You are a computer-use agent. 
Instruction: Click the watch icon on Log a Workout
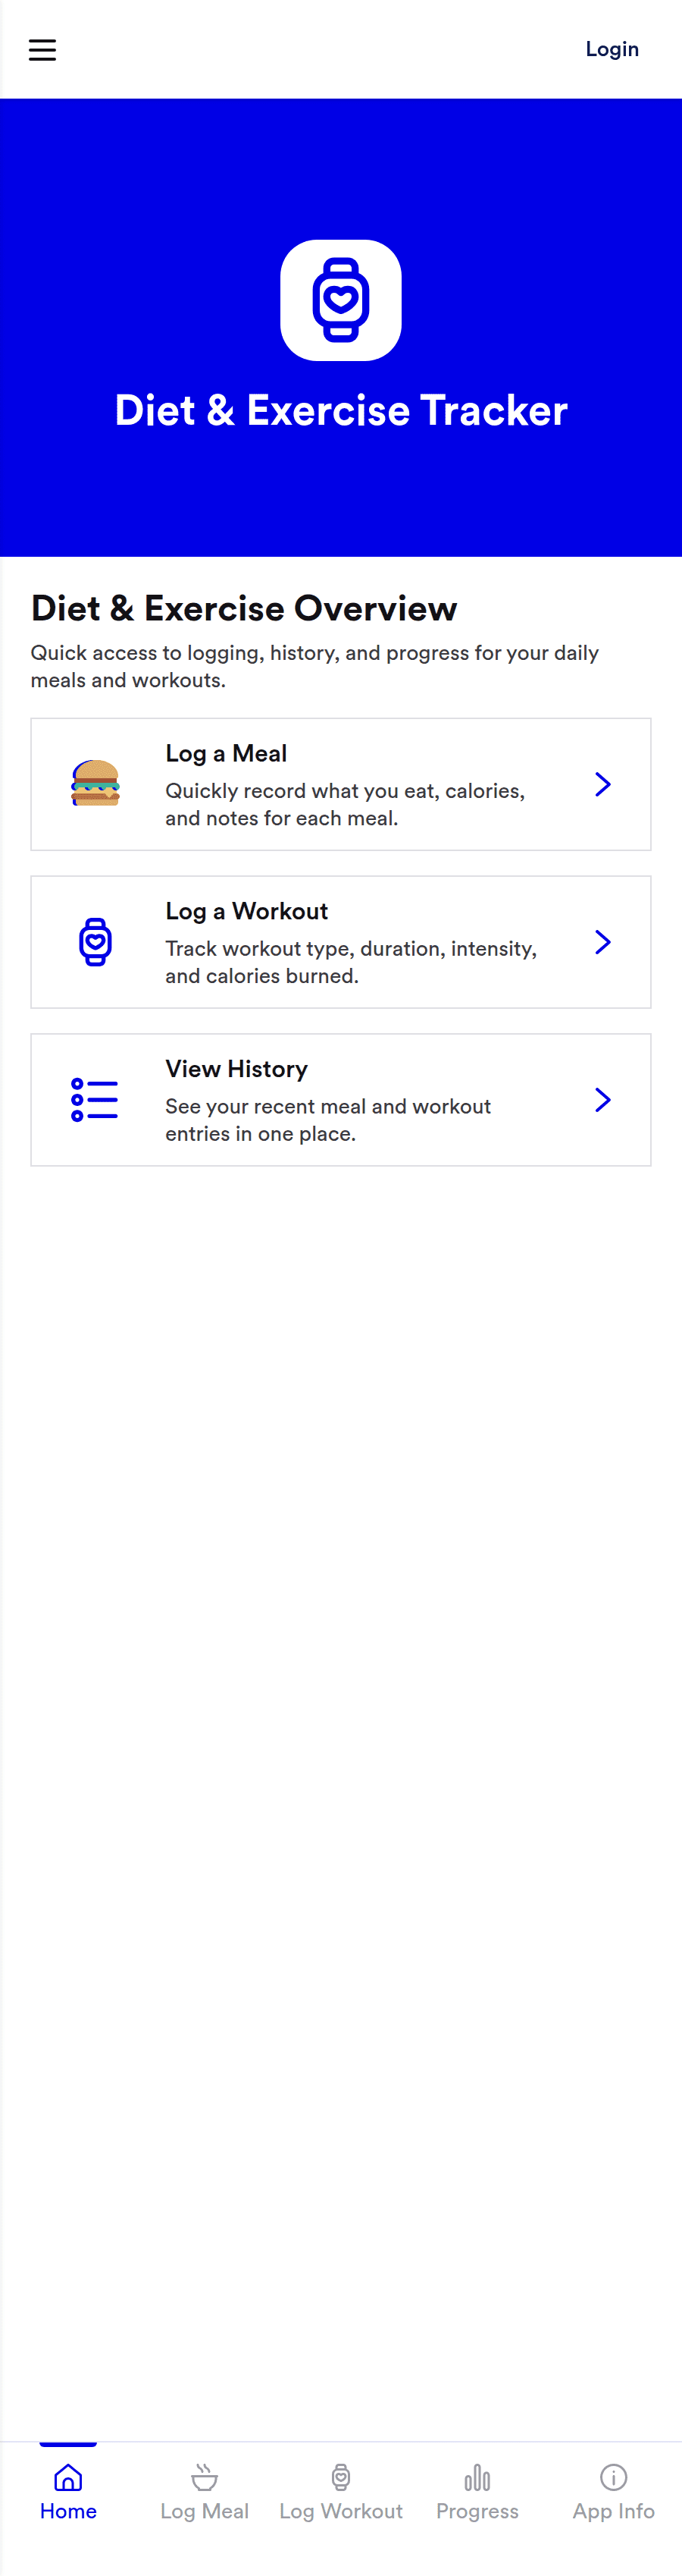point(96,941)
